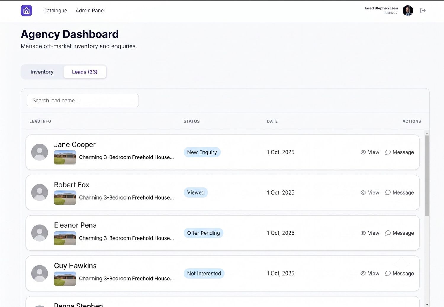Click the Guy Hawkins name

pos(75,266)
